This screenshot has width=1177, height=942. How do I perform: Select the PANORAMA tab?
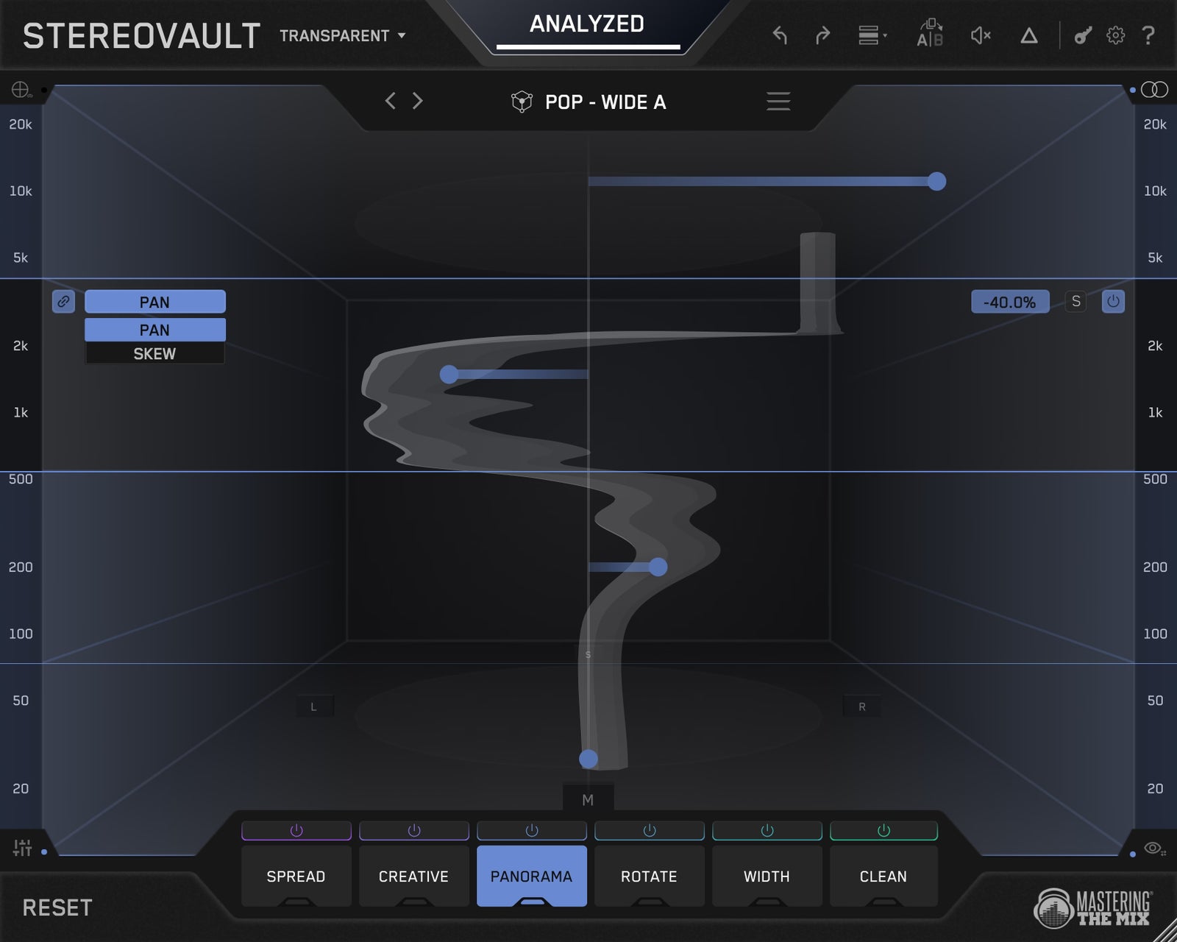[532, 876]
